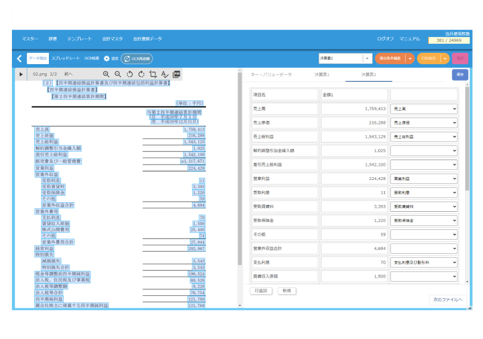Zoom out of the document image
Viewport: 483px width, 339px height.
[118, 74]
